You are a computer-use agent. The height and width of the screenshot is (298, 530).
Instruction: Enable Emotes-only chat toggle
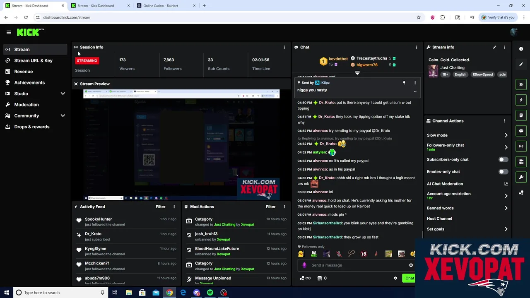coord(503,171)
